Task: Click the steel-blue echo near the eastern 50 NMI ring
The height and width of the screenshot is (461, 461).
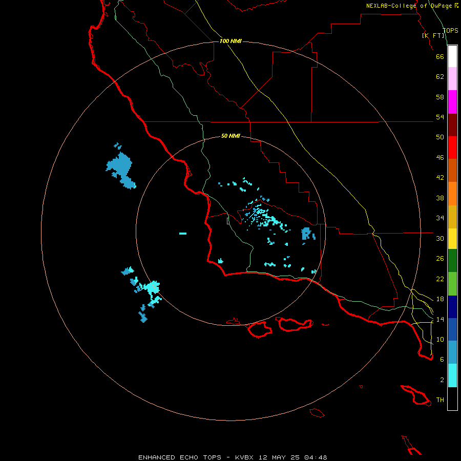Action: tap(306, 234)
